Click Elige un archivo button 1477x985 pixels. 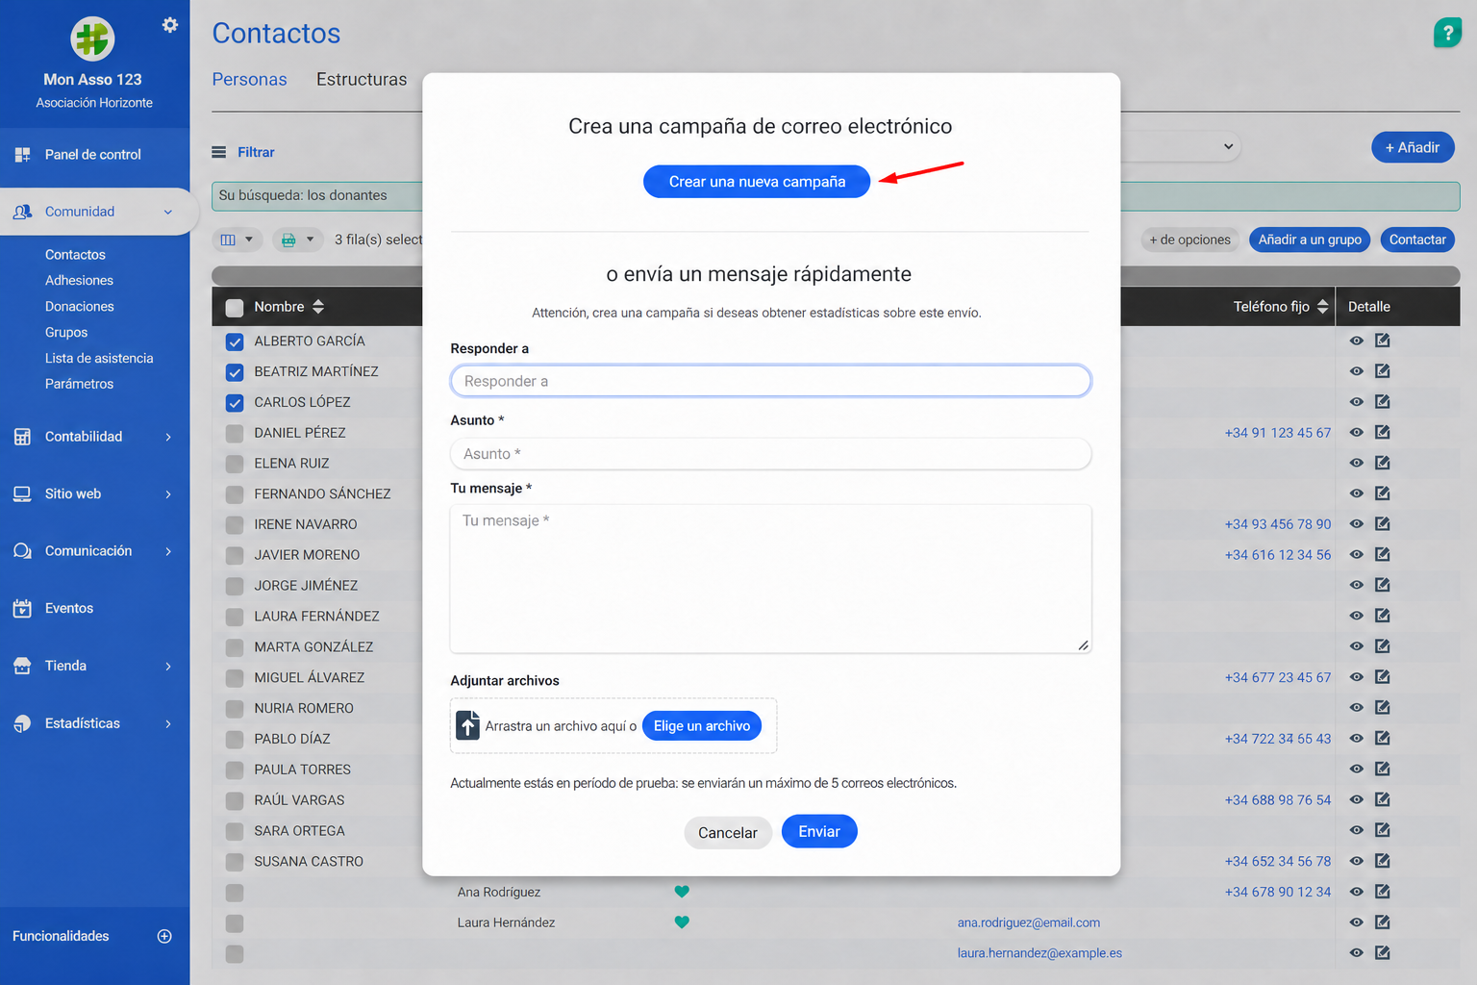coord(702,726)
